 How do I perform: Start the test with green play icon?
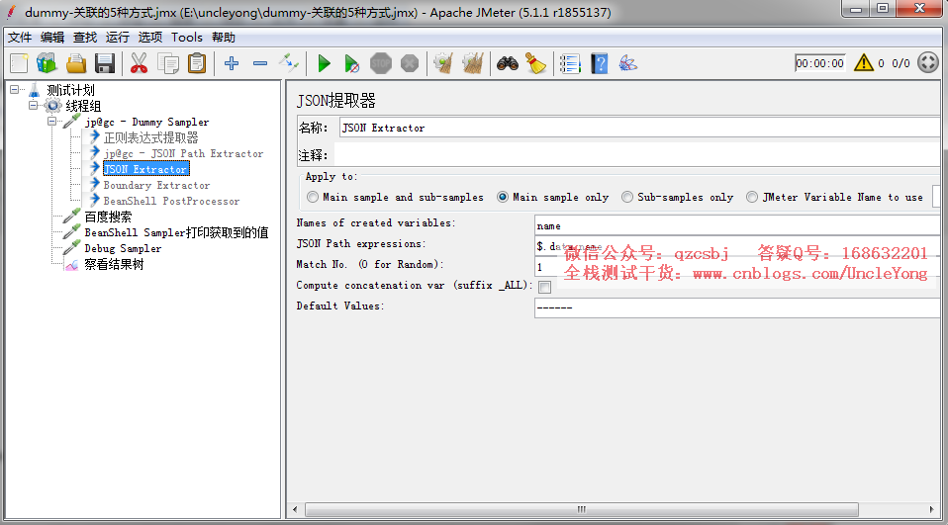pos(324,63)
